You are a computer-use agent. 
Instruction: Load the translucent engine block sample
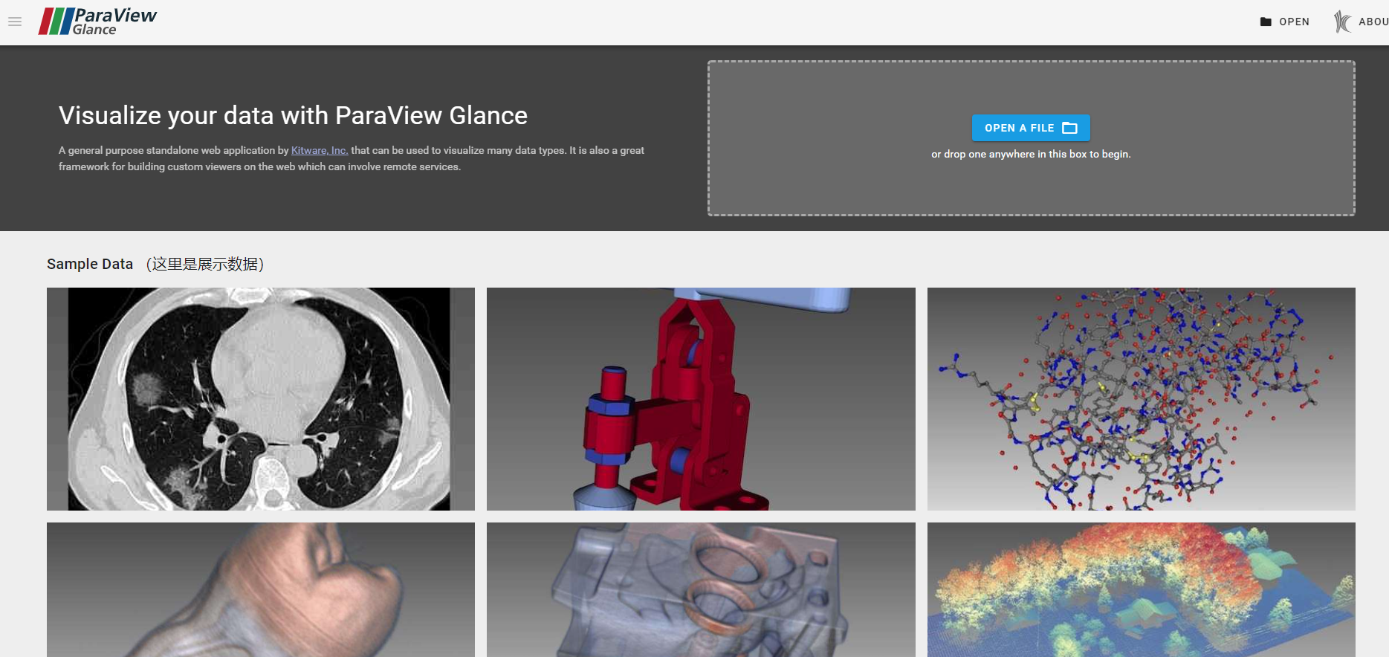click(701, 589)
